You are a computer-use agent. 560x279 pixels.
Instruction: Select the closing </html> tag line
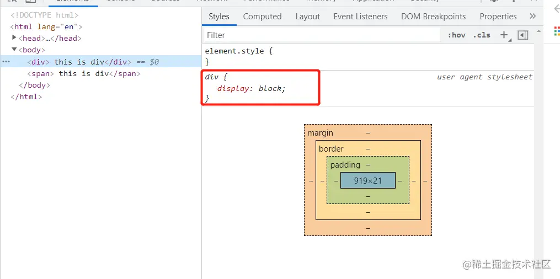coord(26,96)
